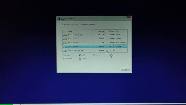Click the System type cell
The height and width of the screenshot is (105, 186).
[x=118, y=35]
